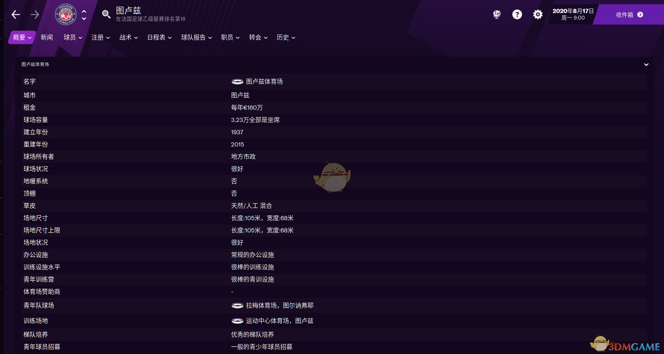This screenshot has height=354, width=664.
Task: Click the 球场所有者 row label
Action: click(x=39, y=156)
